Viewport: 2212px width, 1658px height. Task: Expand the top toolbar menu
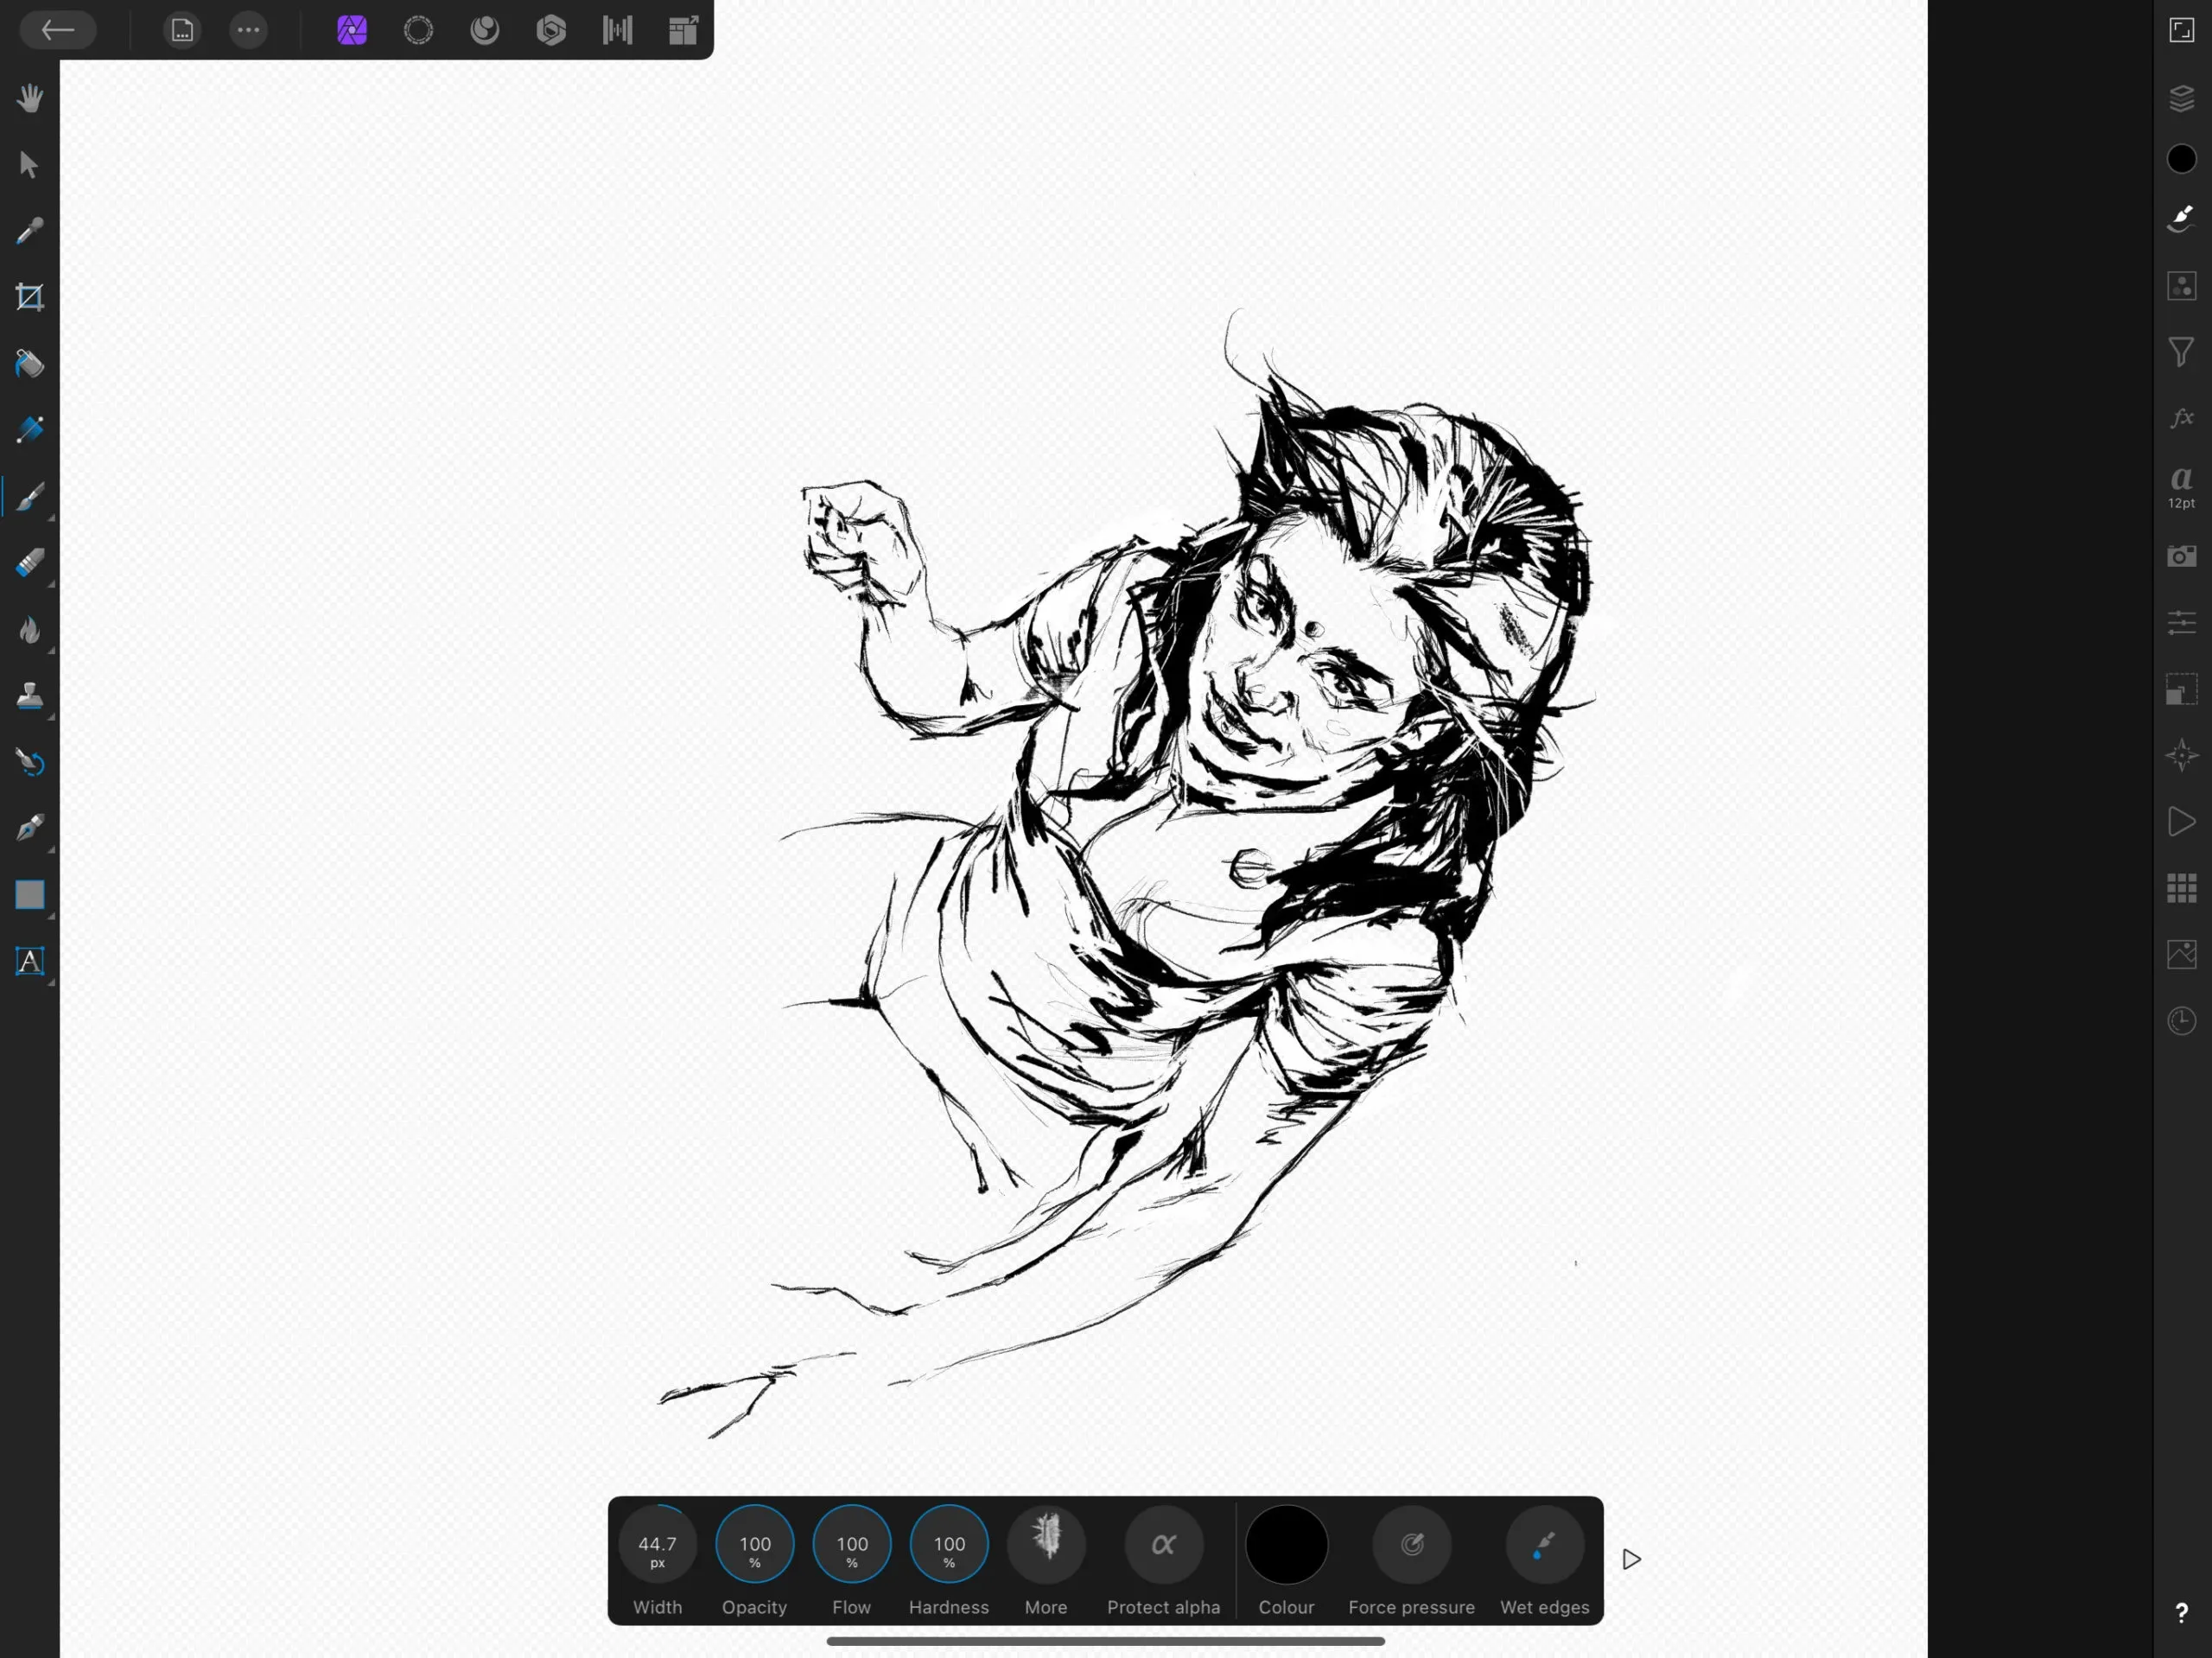249,29
